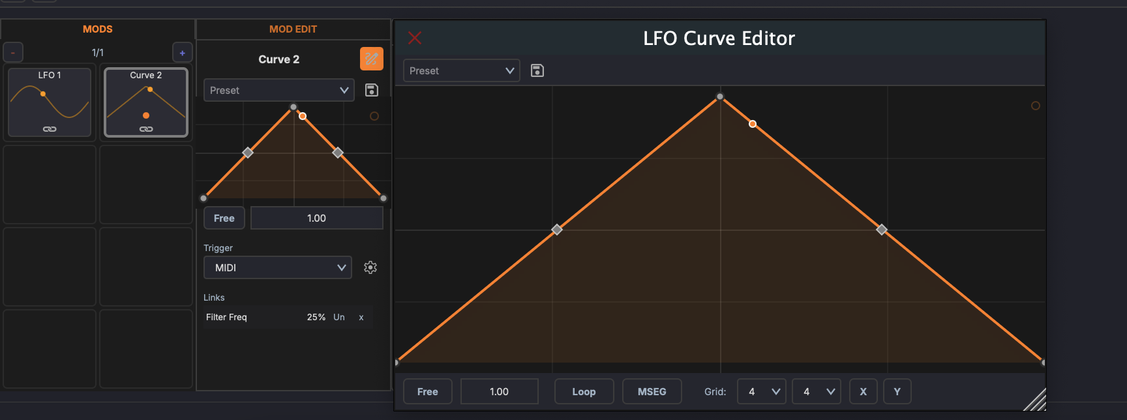Open trigger settings gear icon
Screen dimensions: 1127x420
tap(370, 267)
